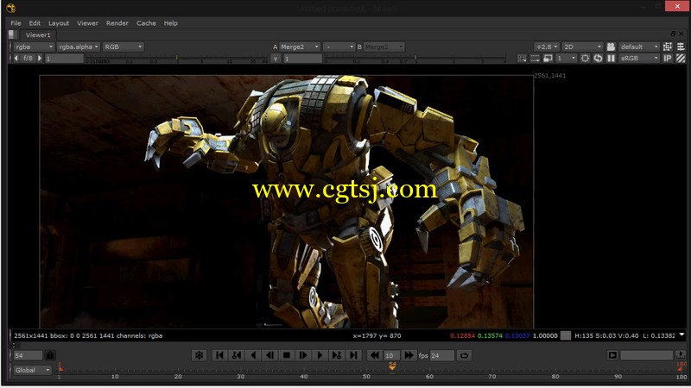The height and width of the screenshot is (388, 691).
Task: Click the camera lock icon beside 2D
Action: (611, 47)
